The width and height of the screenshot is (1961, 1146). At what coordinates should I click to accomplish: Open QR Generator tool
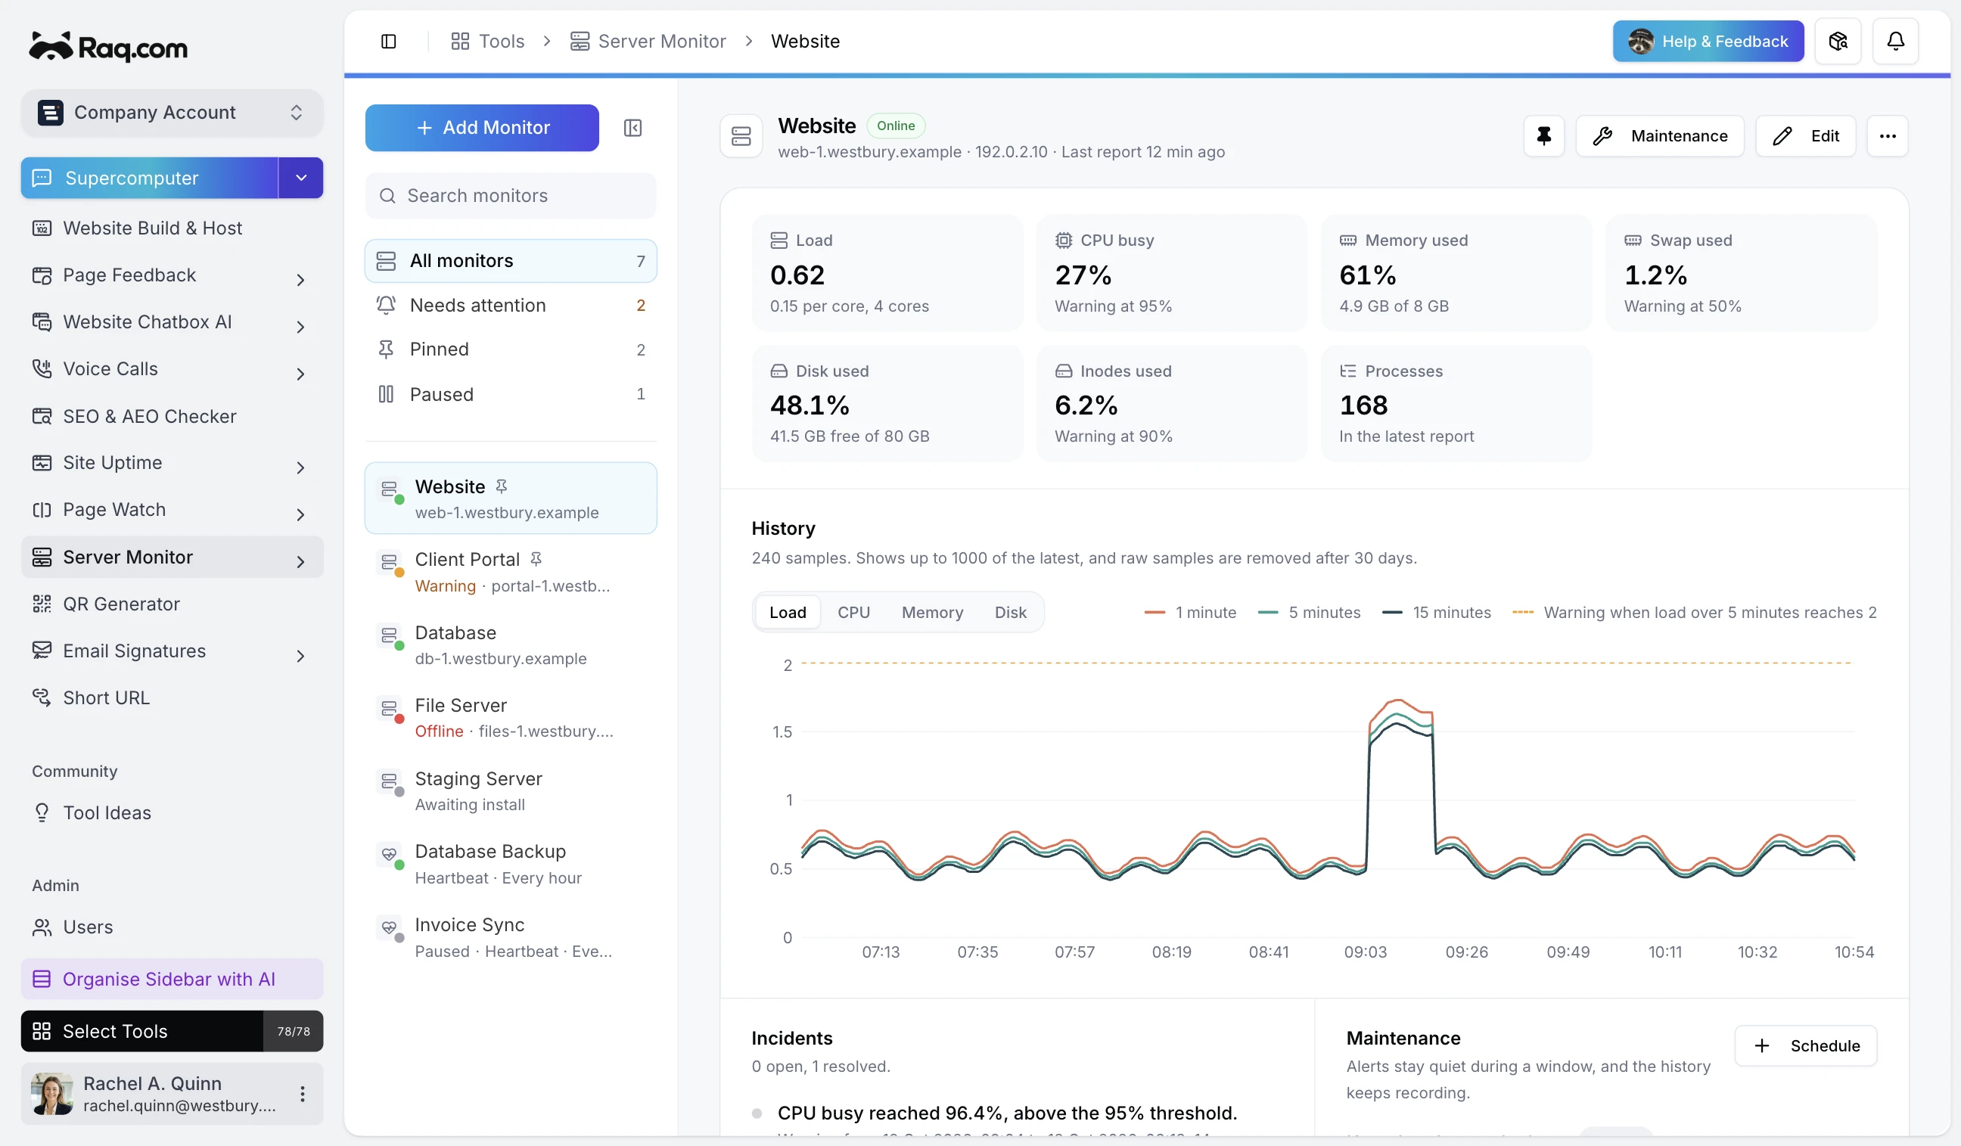tap(172, 604)
